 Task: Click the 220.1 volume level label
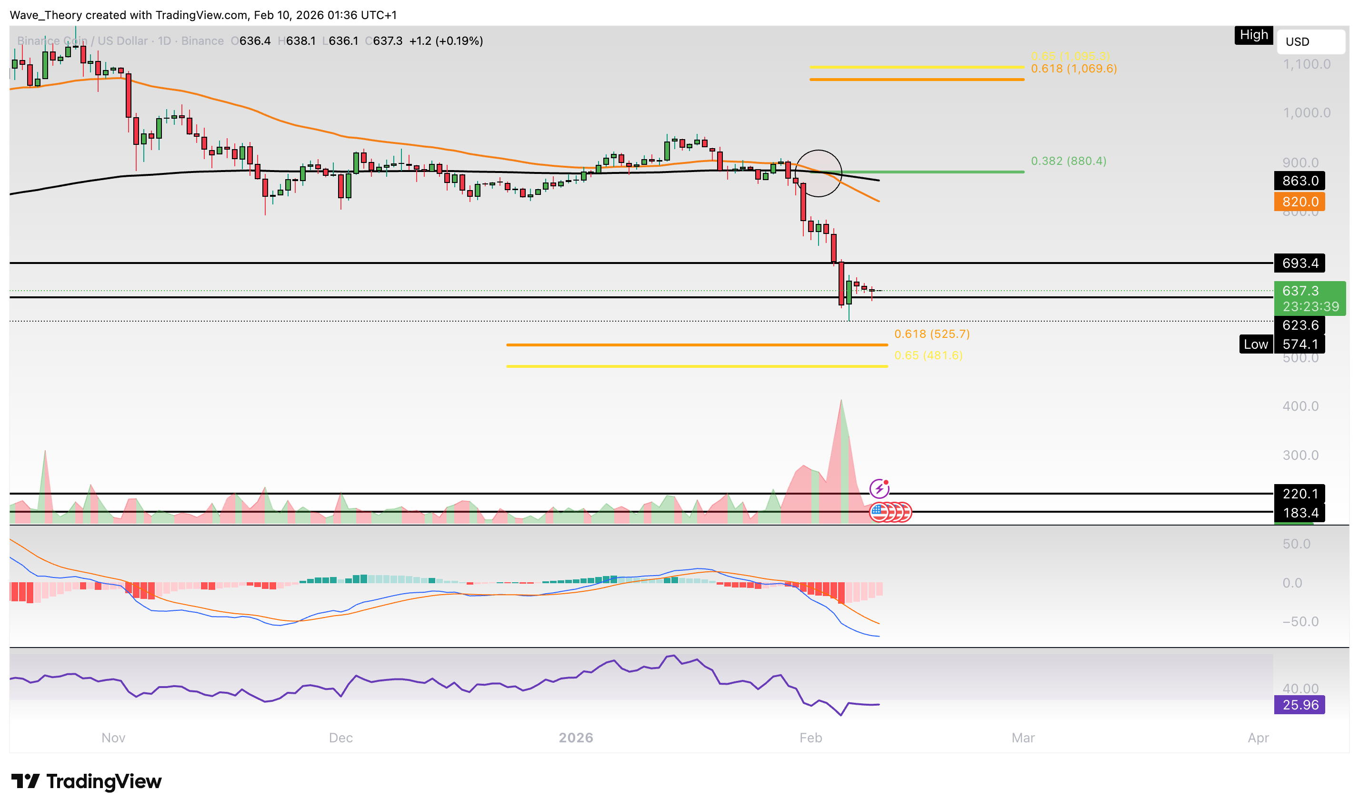tap(1299, 494)
